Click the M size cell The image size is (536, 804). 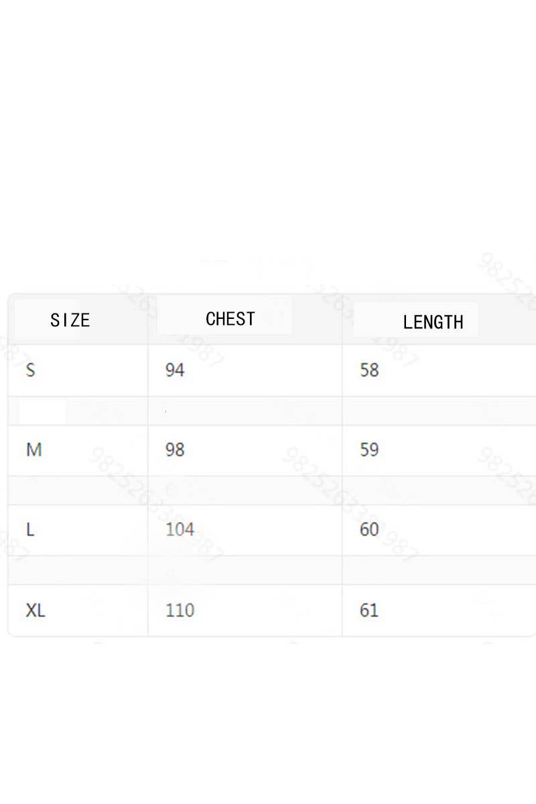[x=34, y=450]
